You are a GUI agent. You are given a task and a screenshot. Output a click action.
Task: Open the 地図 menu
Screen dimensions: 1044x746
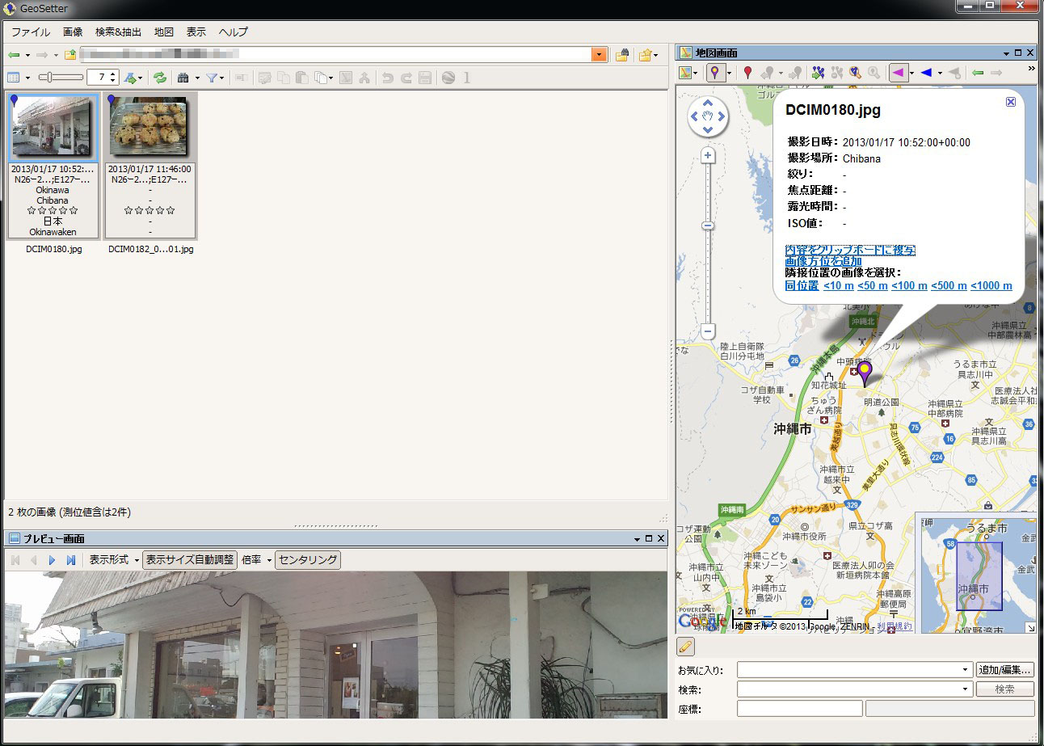click(164, 32)
